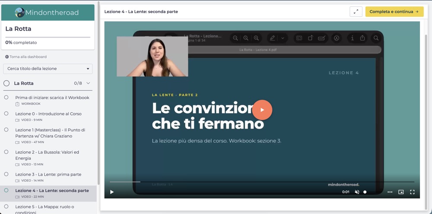Click the video icon under Lezione 0
This screenshot has height=214, width=432.
tap(17, 120)
